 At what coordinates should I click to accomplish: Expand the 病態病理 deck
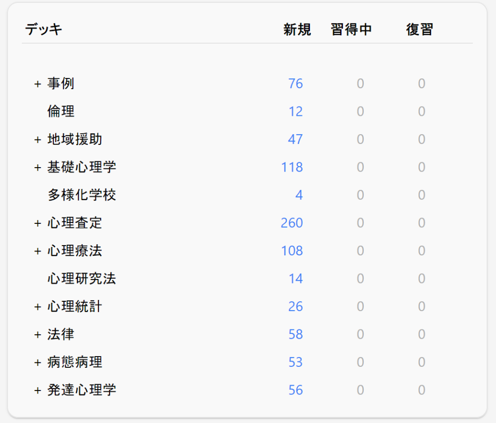[x=37, y=363]
